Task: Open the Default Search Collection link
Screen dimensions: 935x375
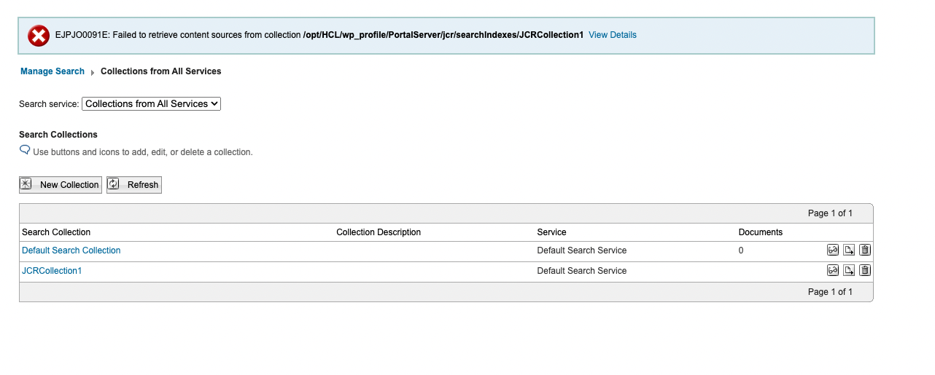Action: click(x=71, y=250)
